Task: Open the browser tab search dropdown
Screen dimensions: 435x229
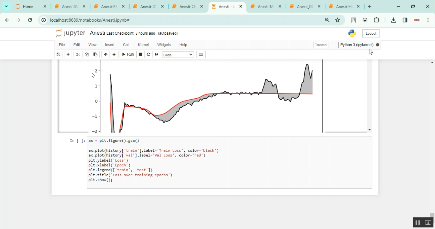Action: [6, 7]
